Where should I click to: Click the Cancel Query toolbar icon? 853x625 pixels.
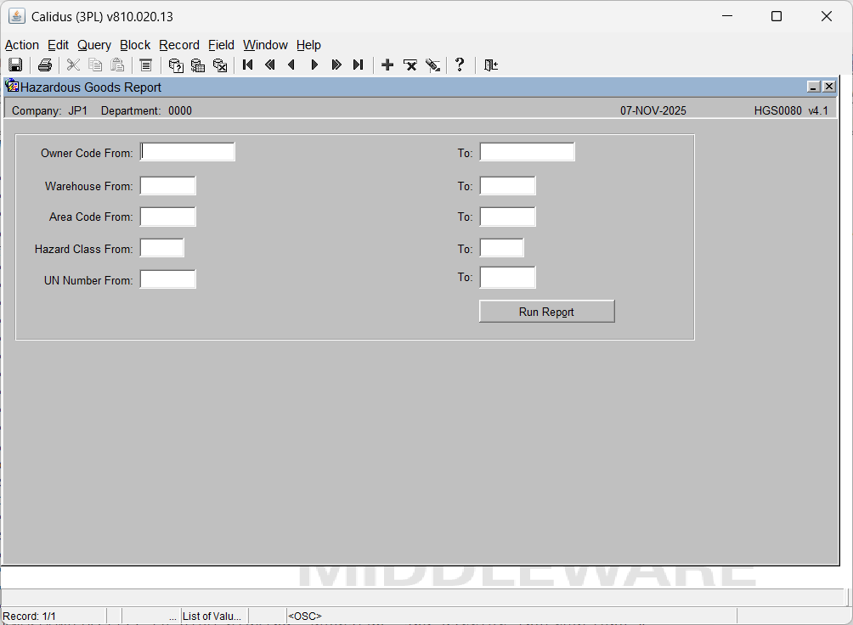click(220, 65)
